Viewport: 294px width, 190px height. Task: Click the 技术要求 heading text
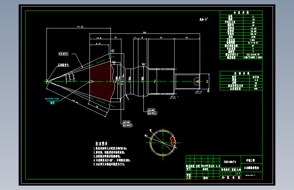point(101,144)
